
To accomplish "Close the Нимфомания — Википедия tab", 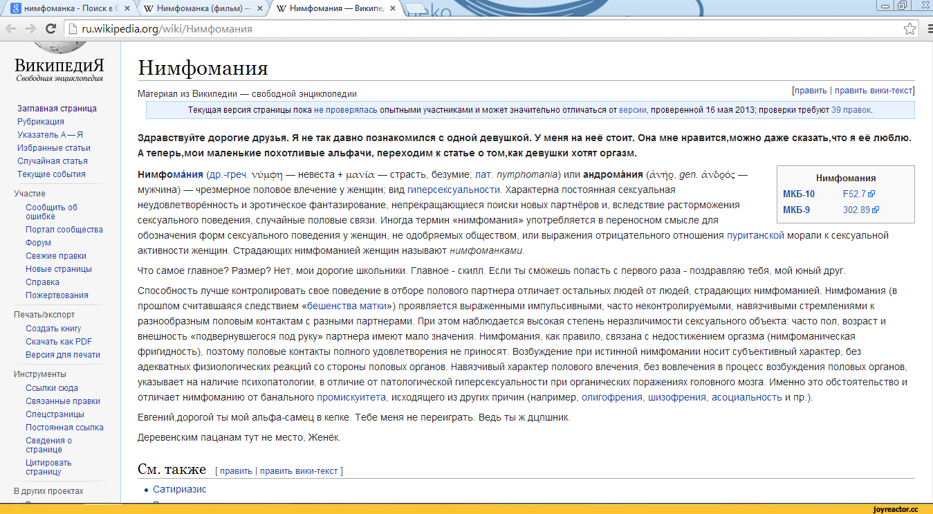I will coord(392,9).
